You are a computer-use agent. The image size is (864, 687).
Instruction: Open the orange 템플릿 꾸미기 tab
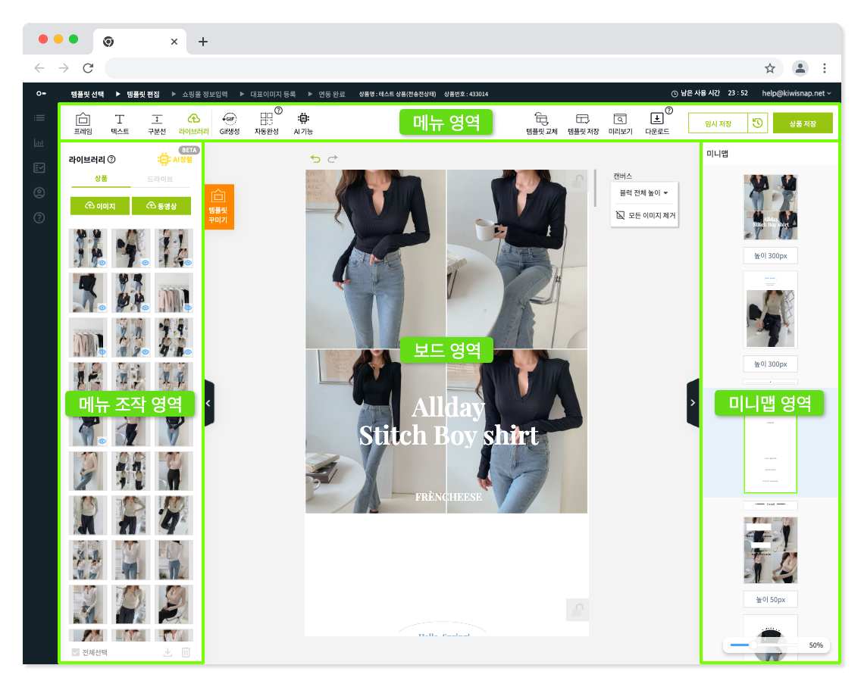click(219, 207)
